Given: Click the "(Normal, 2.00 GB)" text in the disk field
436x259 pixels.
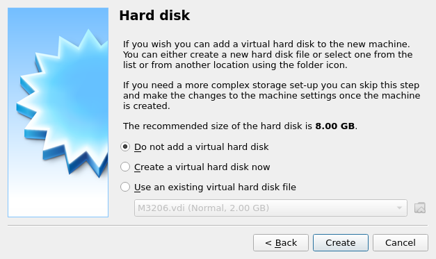Looking at the screenshot, I should click(x=228, y=208).
